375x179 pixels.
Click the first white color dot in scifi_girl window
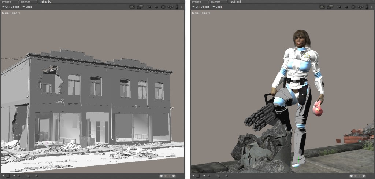(352, 176)
